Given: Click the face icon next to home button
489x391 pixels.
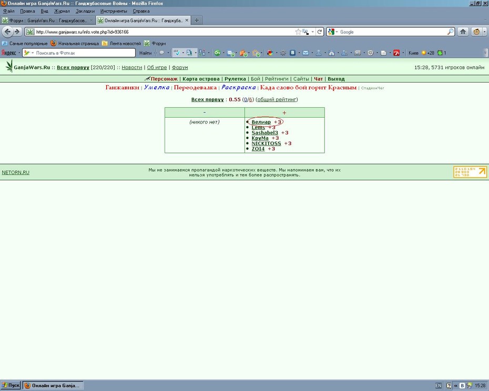Looking at the screenshot, I should 476,32.
